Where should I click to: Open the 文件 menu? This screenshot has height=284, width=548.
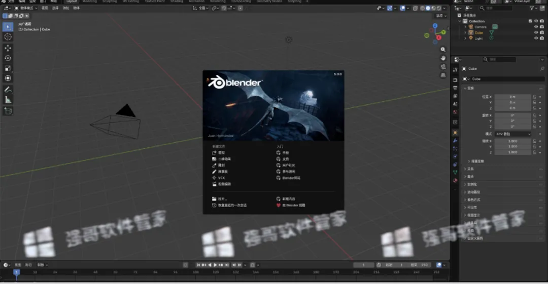[x=11, y=2]
